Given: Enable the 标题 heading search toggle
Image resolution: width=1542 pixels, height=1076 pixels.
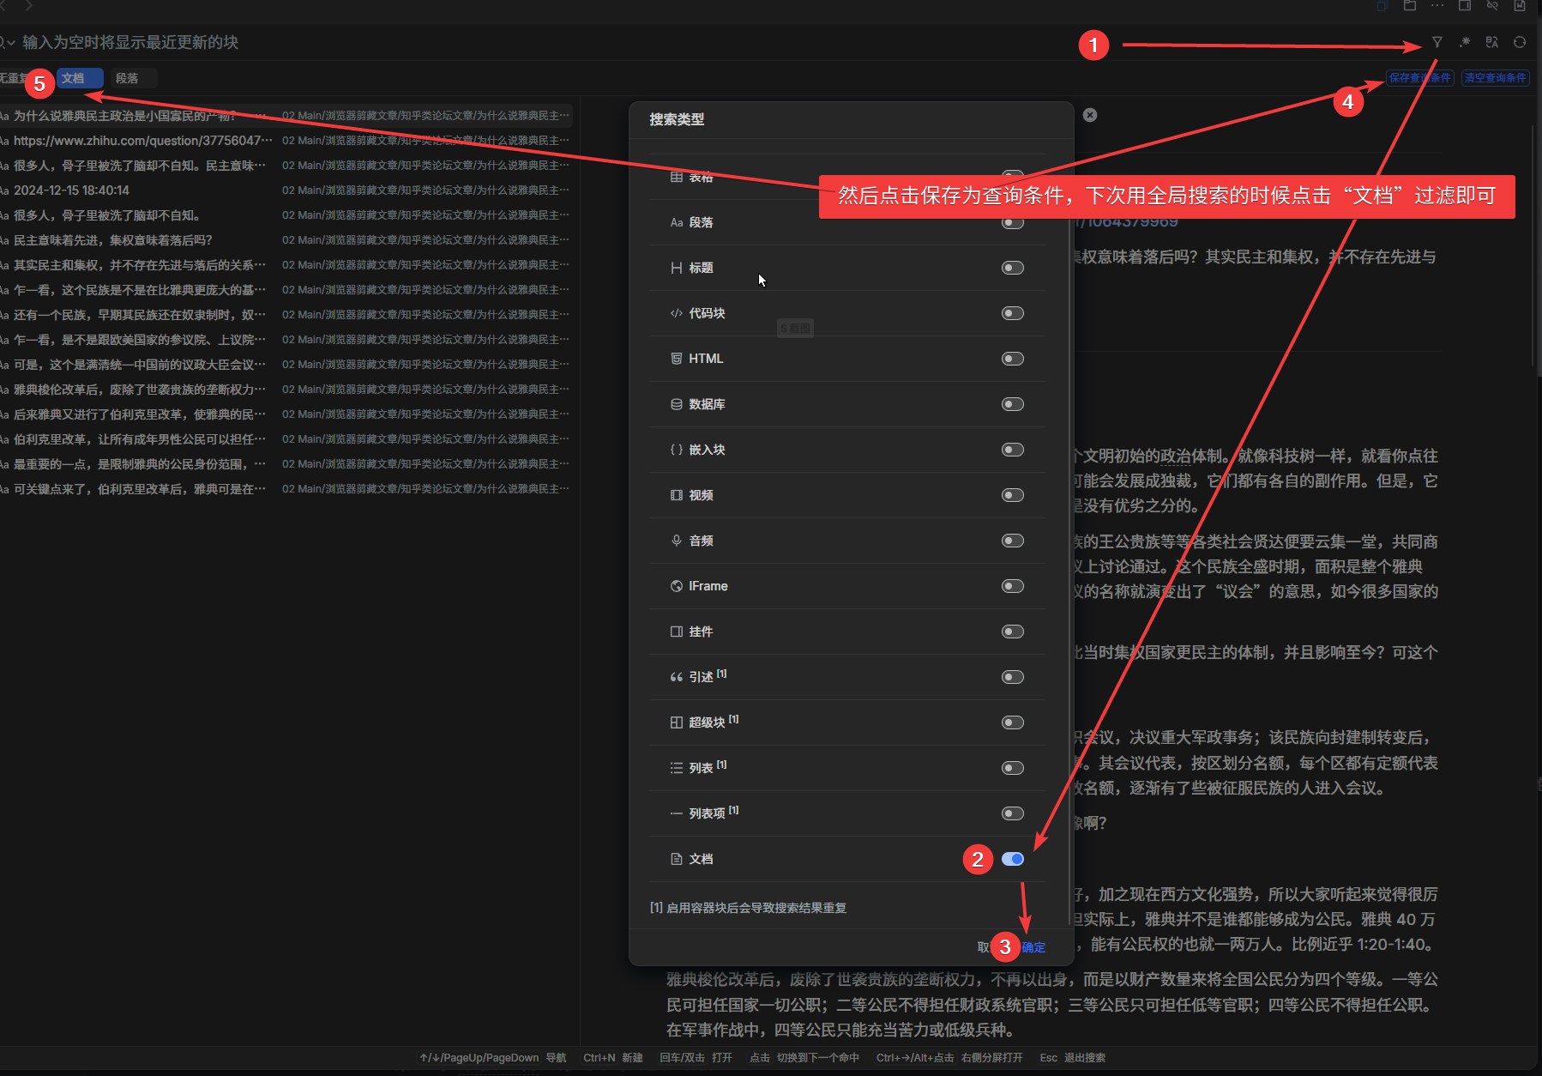Looking at the screenshot, I should coord(1013,268).
